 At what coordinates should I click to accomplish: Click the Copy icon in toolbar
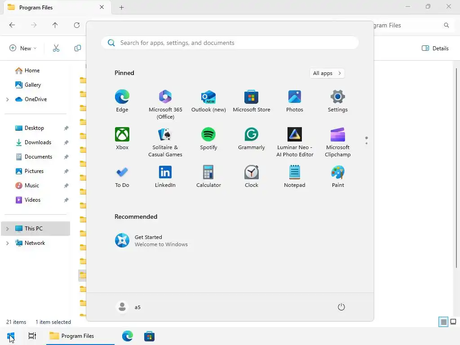tap(77, 48)
